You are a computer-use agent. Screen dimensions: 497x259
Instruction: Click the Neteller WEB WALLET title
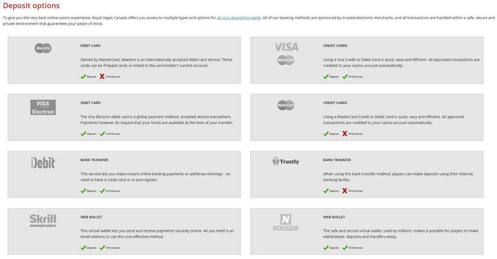tap(334, 217)
